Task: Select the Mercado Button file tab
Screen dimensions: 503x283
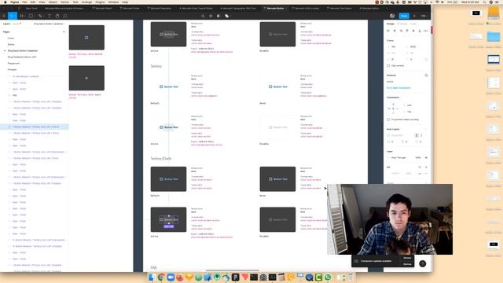Action: point(275,8)
